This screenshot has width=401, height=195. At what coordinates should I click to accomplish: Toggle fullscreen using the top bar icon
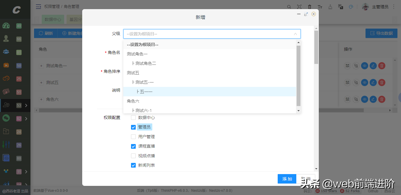point(299,7)
